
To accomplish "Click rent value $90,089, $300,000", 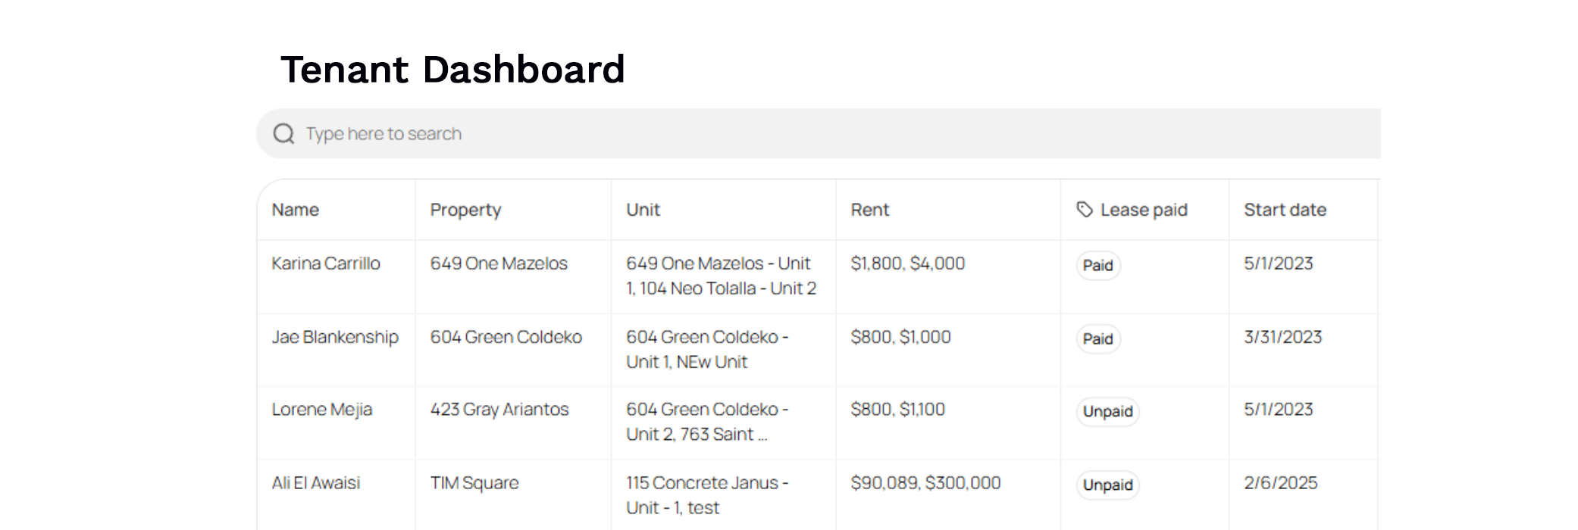I will coord(925,482).
